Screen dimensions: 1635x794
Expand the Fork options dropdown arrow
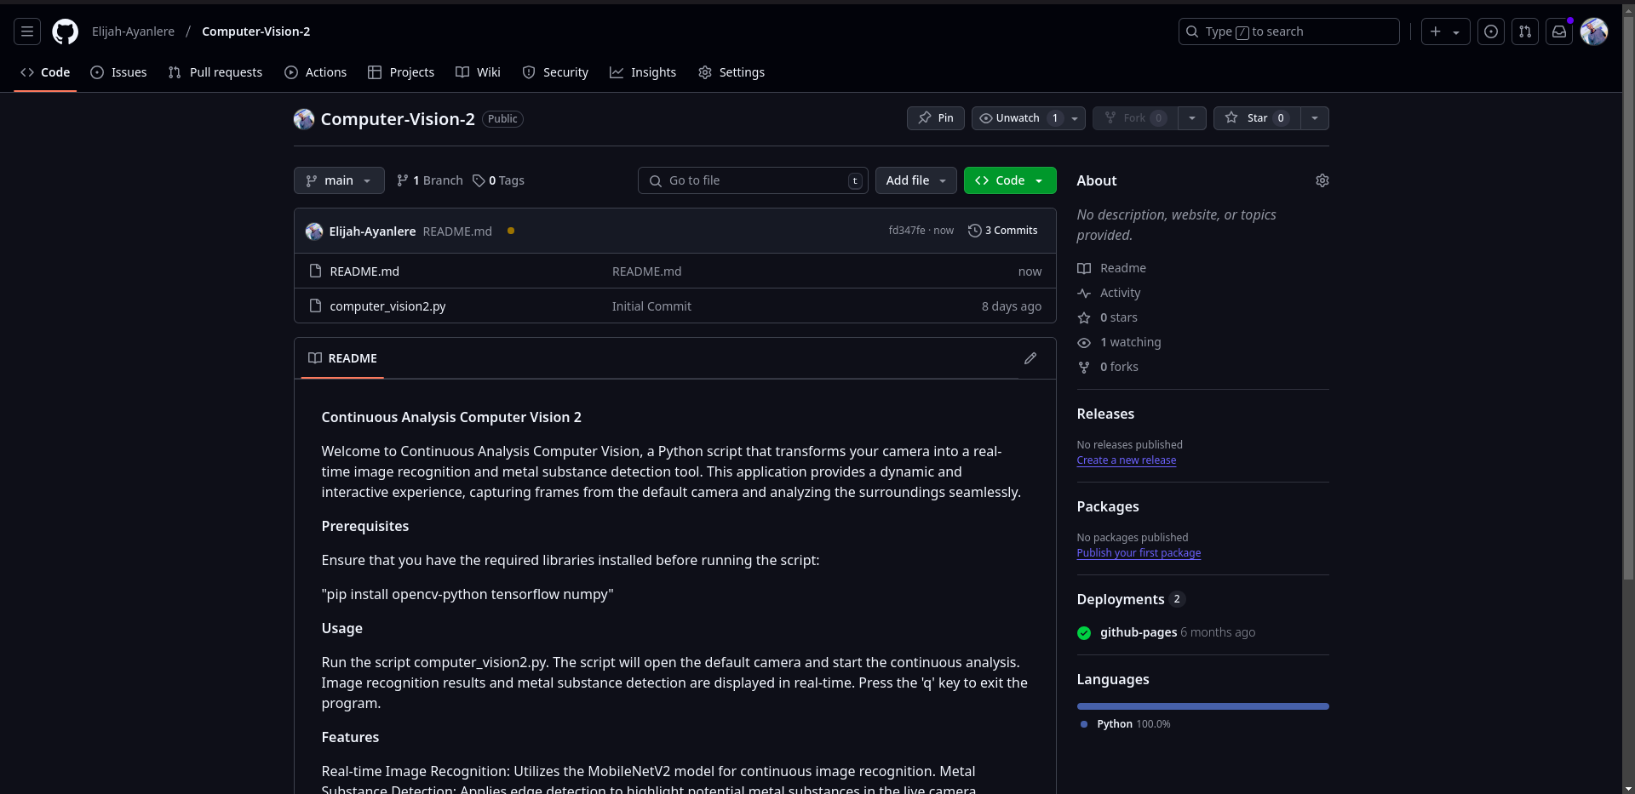pyautogui.click(x=1192, y=118)
